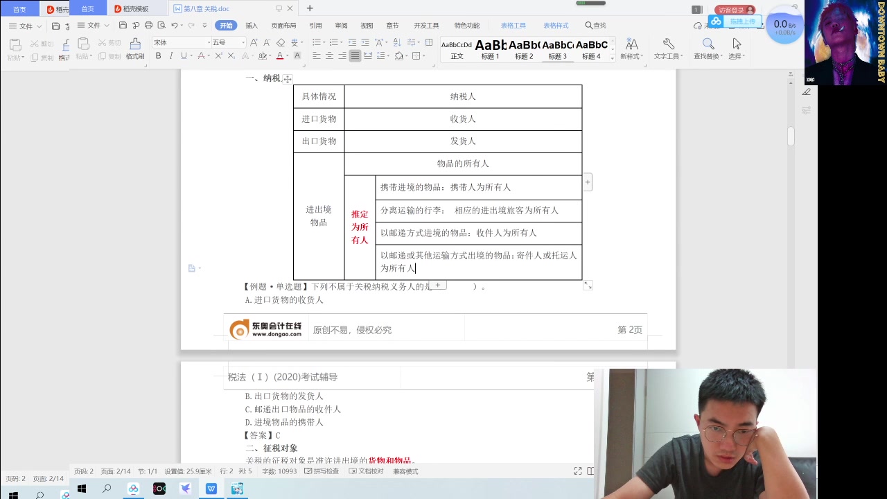The height and width of the screenshot is (499, 887).
Task: Click the Find (查找) search button
Action: [595, 26]
